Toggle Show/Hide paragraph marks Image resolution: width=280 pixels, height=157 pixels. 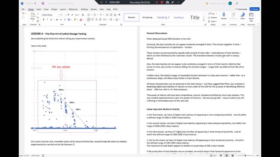point(119,15)
